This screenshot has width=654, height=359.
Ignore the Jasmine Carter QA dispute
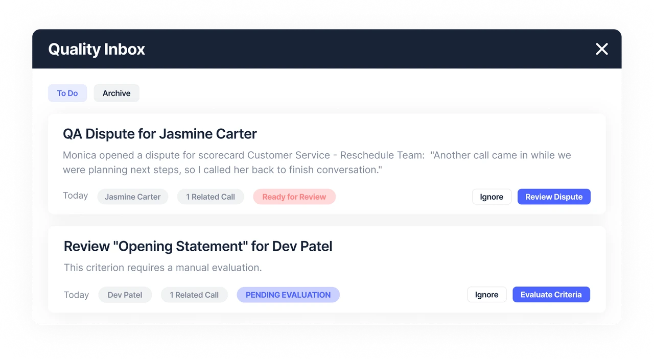pyautogui.click(x=492, y=197)
